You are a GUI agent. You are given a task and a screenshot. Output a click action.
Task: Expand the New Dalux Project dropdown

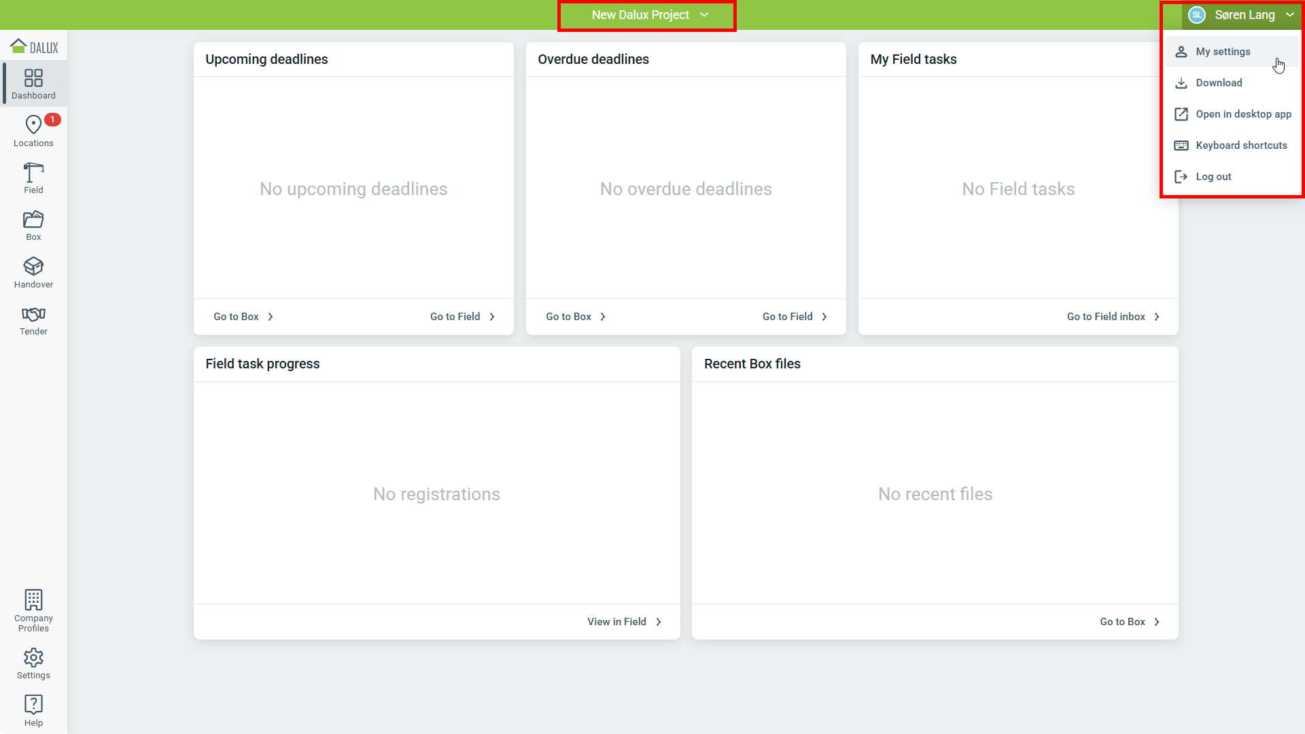pyautogui.click(x=649, y=15)
